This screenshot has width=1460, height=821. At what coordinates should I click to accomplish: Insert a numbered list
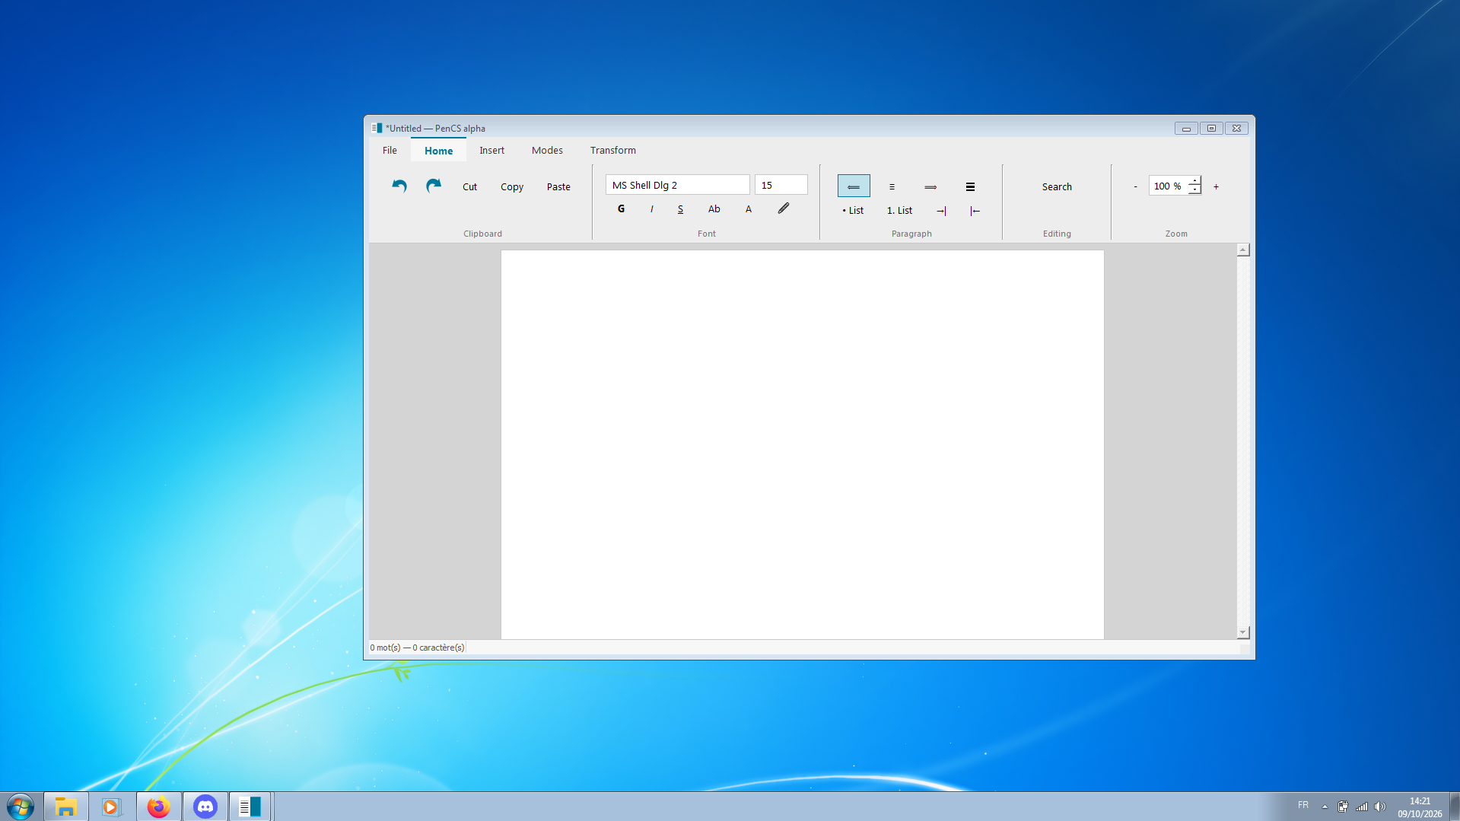pos(899,211)
